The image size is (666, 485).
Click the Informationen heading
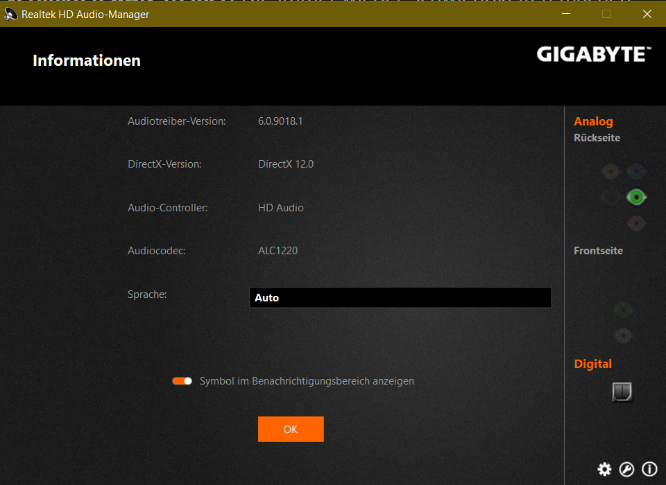tap(87, 60)
